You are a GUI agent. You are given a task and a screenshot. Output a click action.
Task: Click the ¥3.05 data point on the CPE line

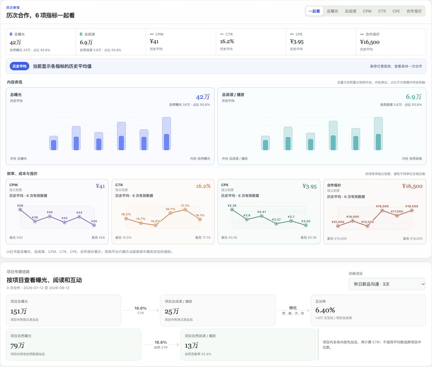pos(306,225)
